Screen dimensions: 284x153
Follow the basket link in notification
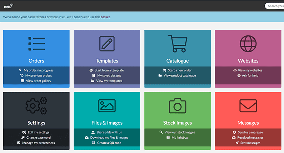[x=105, y=17]
